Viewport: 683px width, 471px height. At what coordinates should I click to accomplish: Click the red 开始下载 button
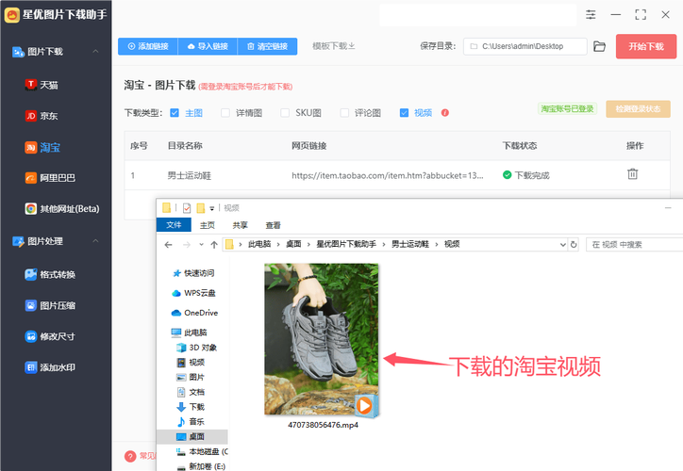tap(646, 46)
